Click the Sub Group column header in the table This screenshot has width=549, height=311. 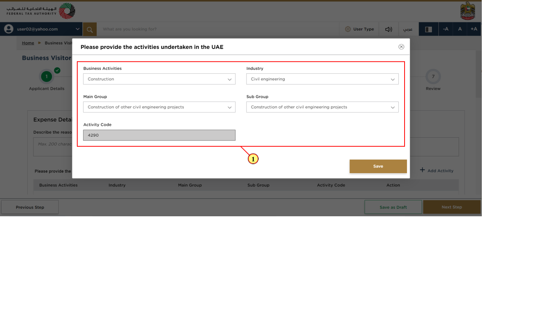[258, 185]
